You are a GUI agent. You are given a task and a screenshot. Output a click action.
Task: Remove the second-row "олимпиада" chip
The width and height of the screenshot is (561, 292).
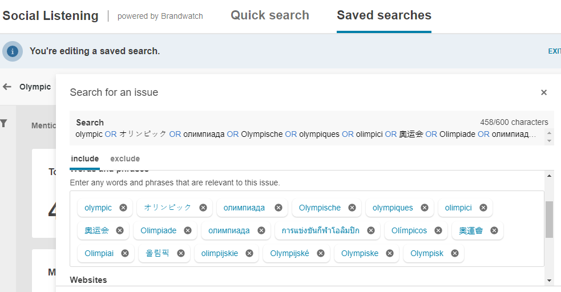click(x=261, y=230)
